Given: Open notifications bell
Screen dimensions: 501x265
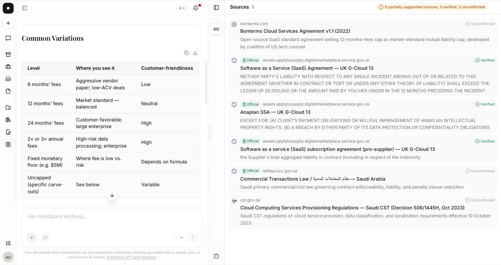Looking at the screenshot, I should 196,8.
